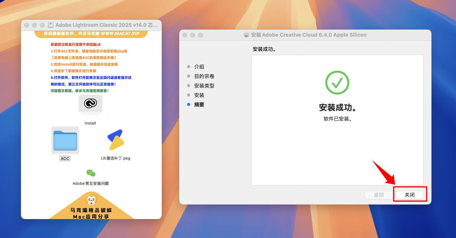Click the green success checkmark icon

point(337,83)
